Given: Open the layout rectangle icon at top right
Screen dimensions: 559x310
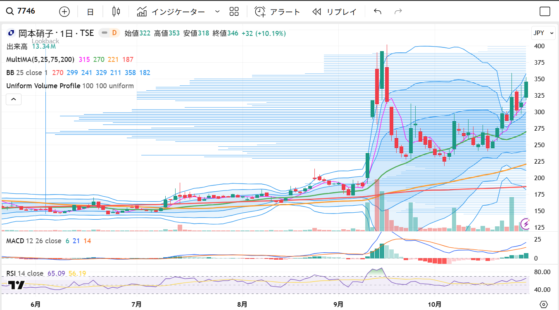Looking at the screenshot, I should (545, 12).
